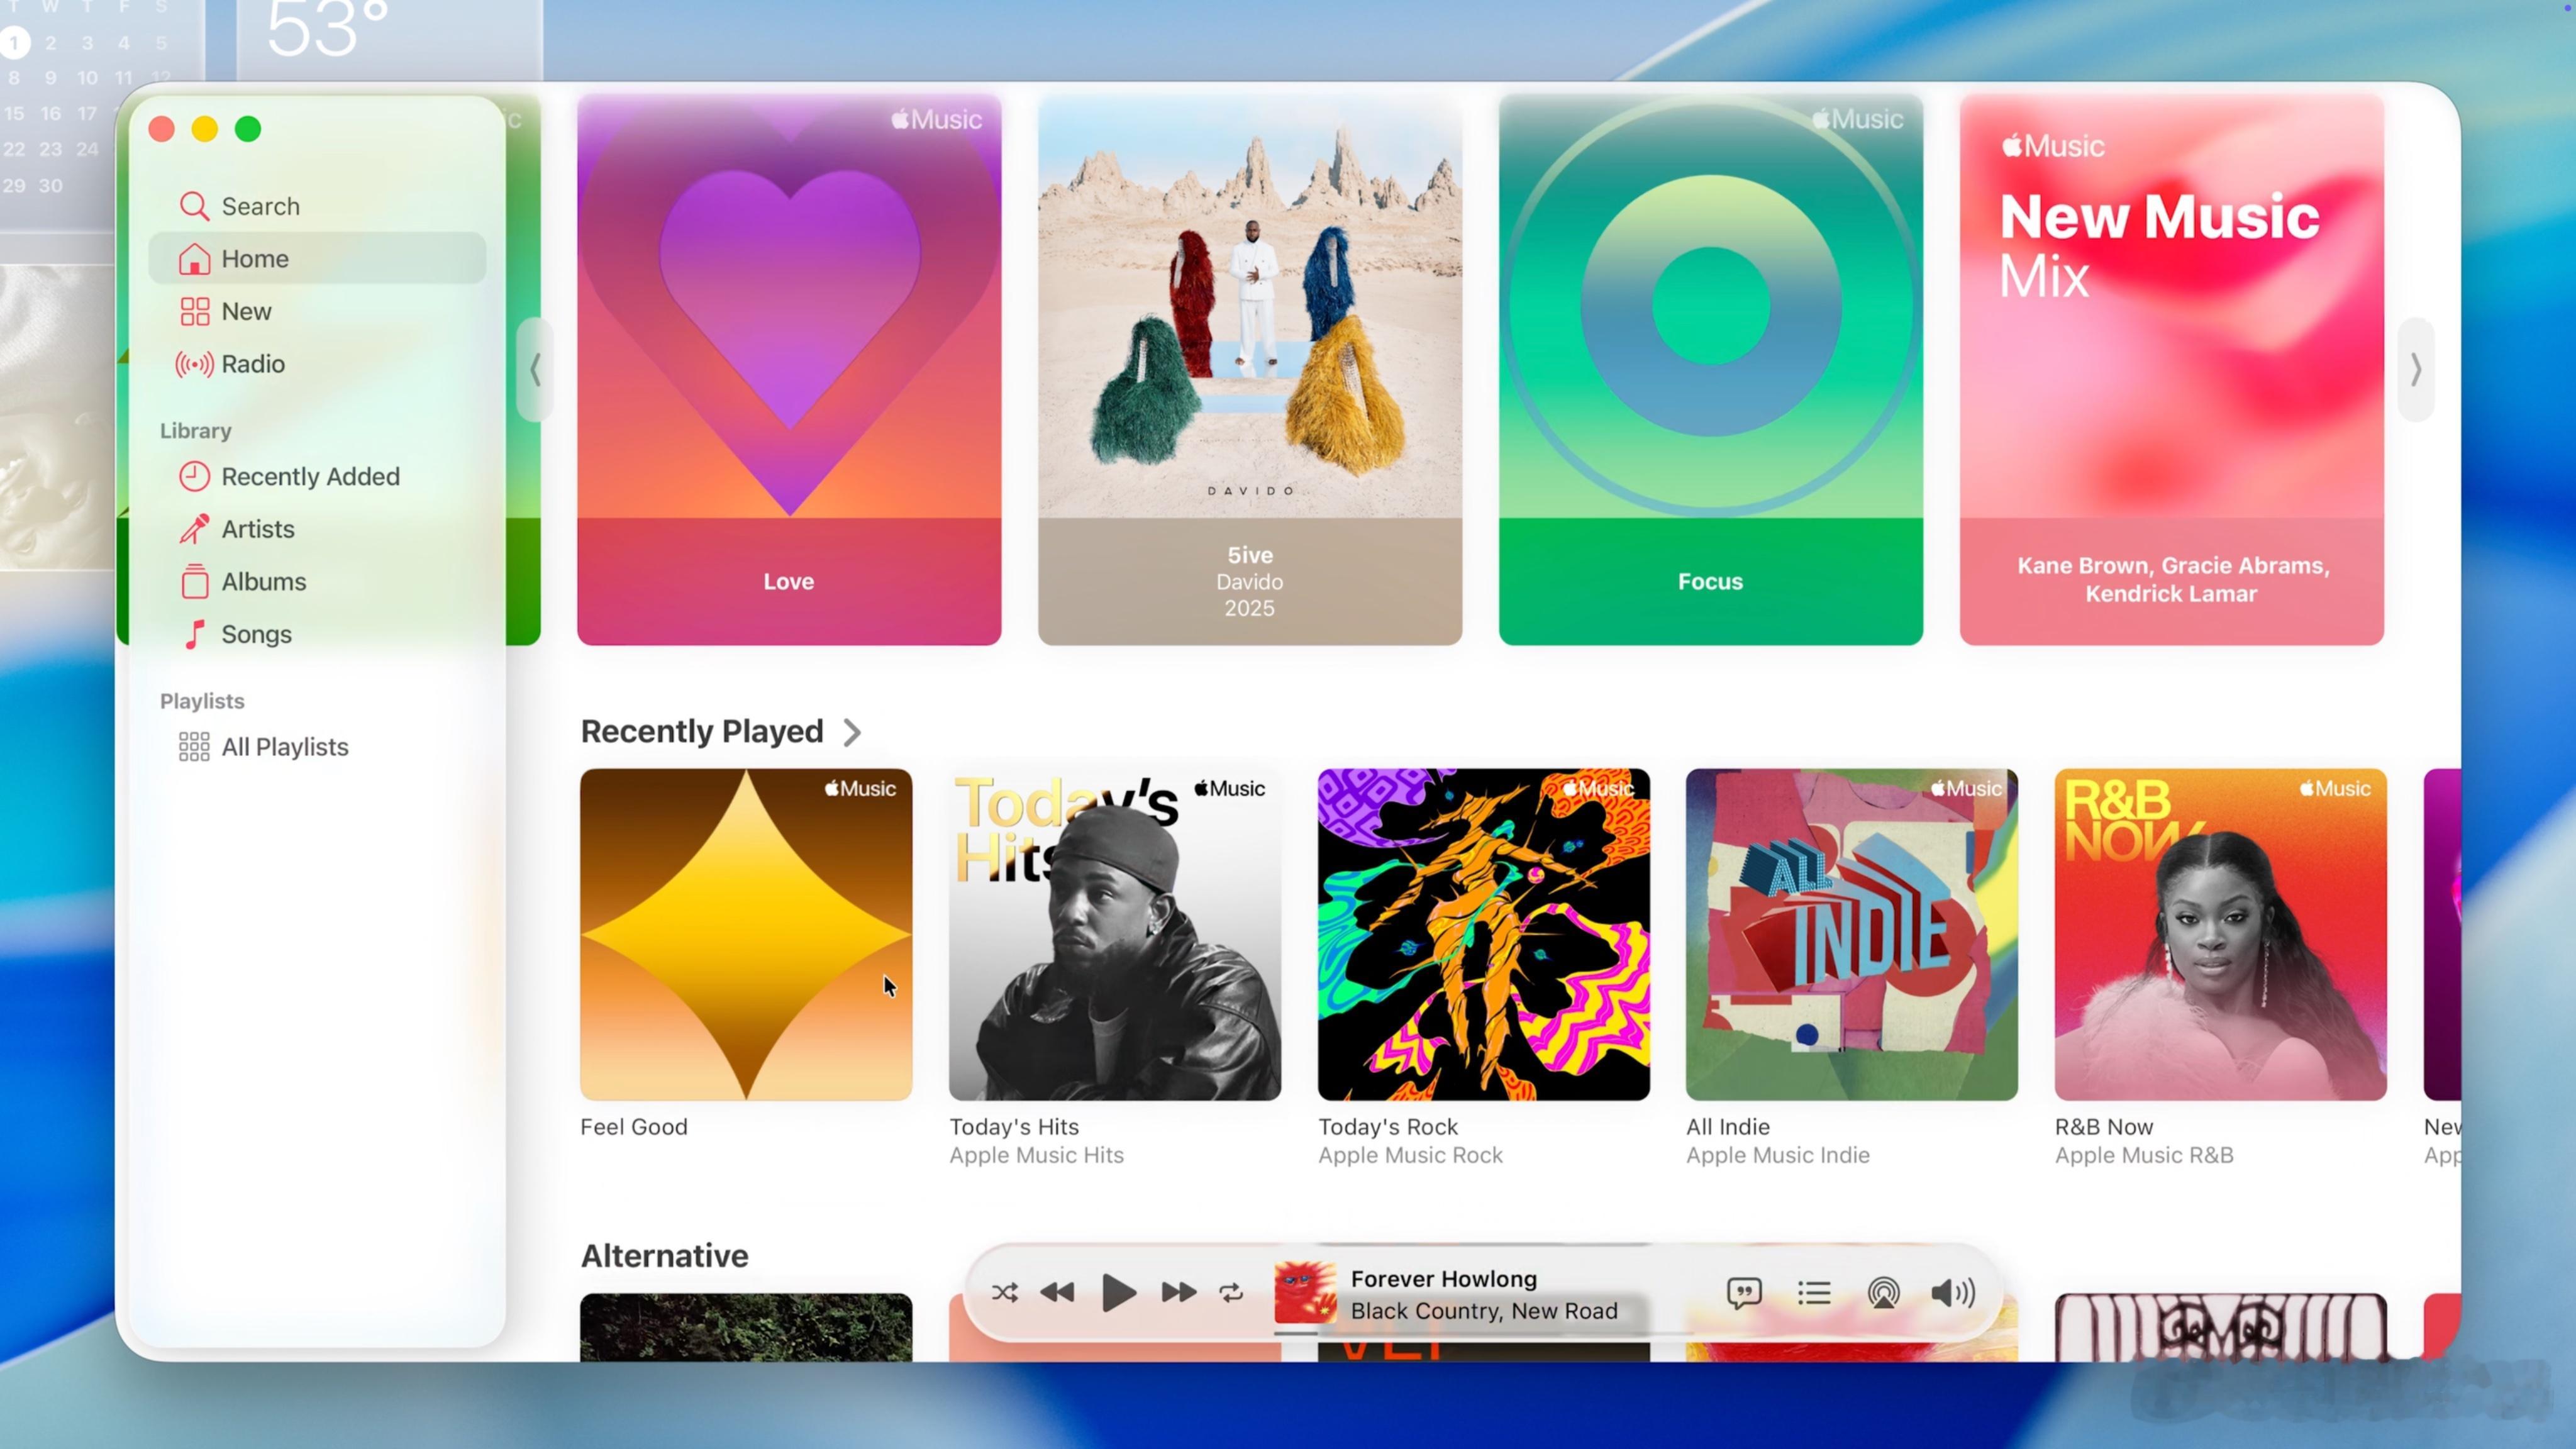Expand the Recently Played section chevron

click(852, 732)
